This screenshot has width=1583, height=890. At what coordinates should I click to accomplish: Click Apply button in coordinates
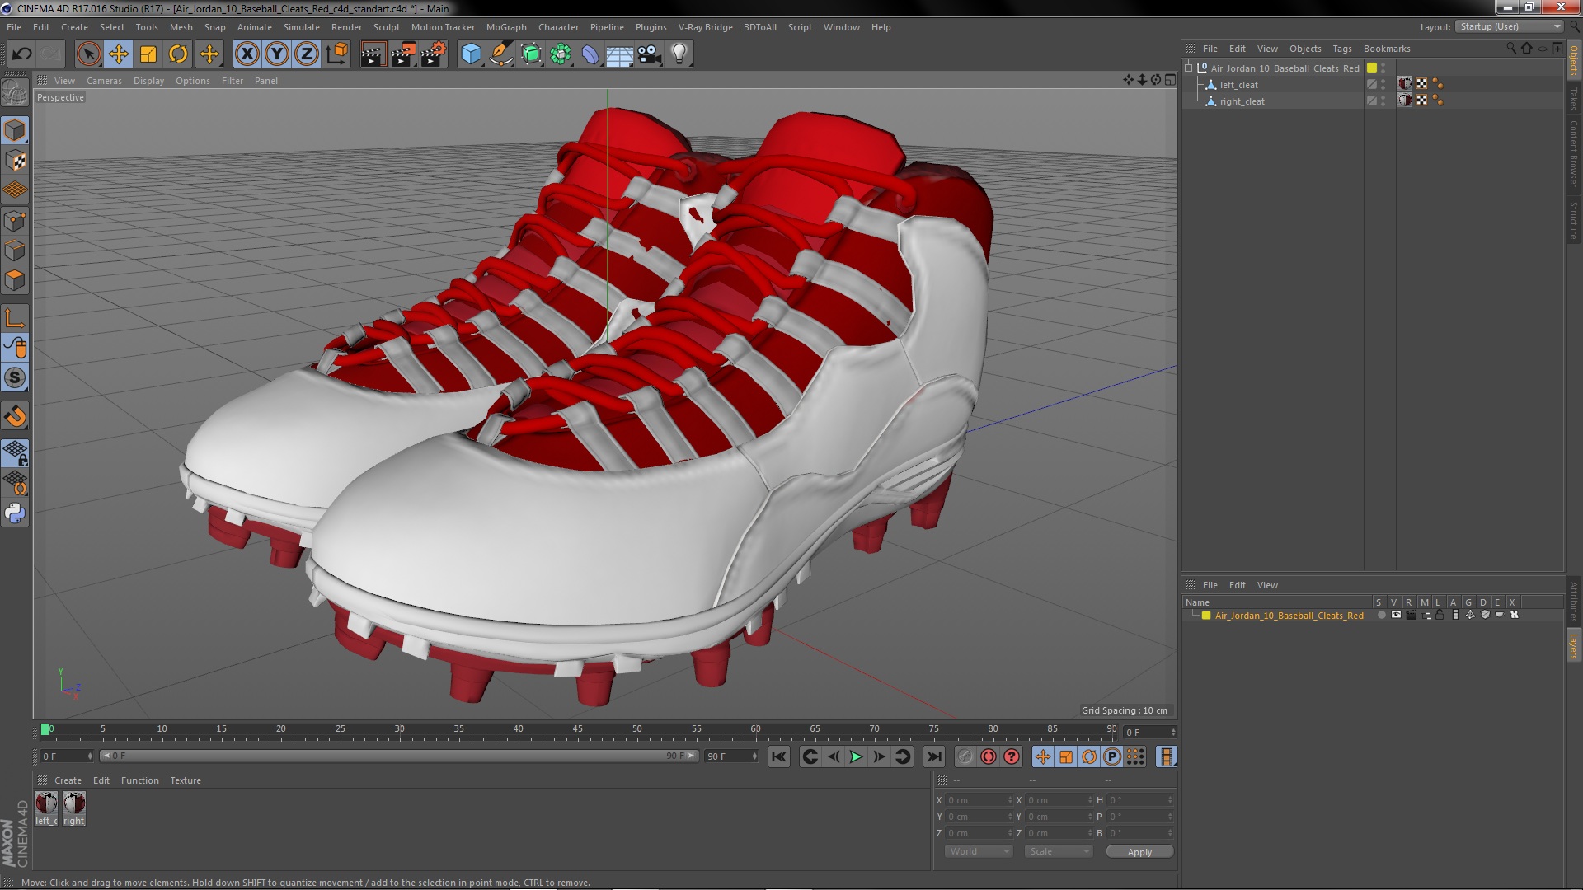(x=1139, y=852)
